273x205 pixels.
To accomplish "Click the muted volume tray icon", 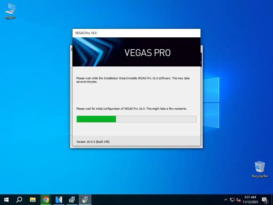I will click(x=238, y=200).
